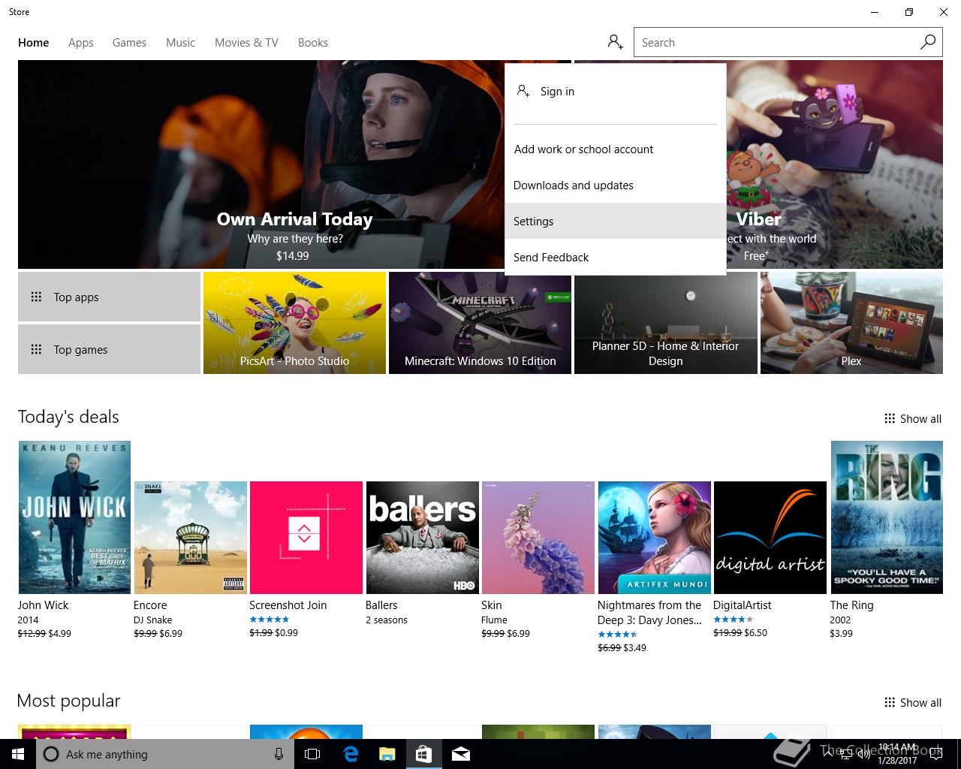Viewport: 961px width, 769px height.
Task: Open the Books tab
Action: tap(313, 43)
